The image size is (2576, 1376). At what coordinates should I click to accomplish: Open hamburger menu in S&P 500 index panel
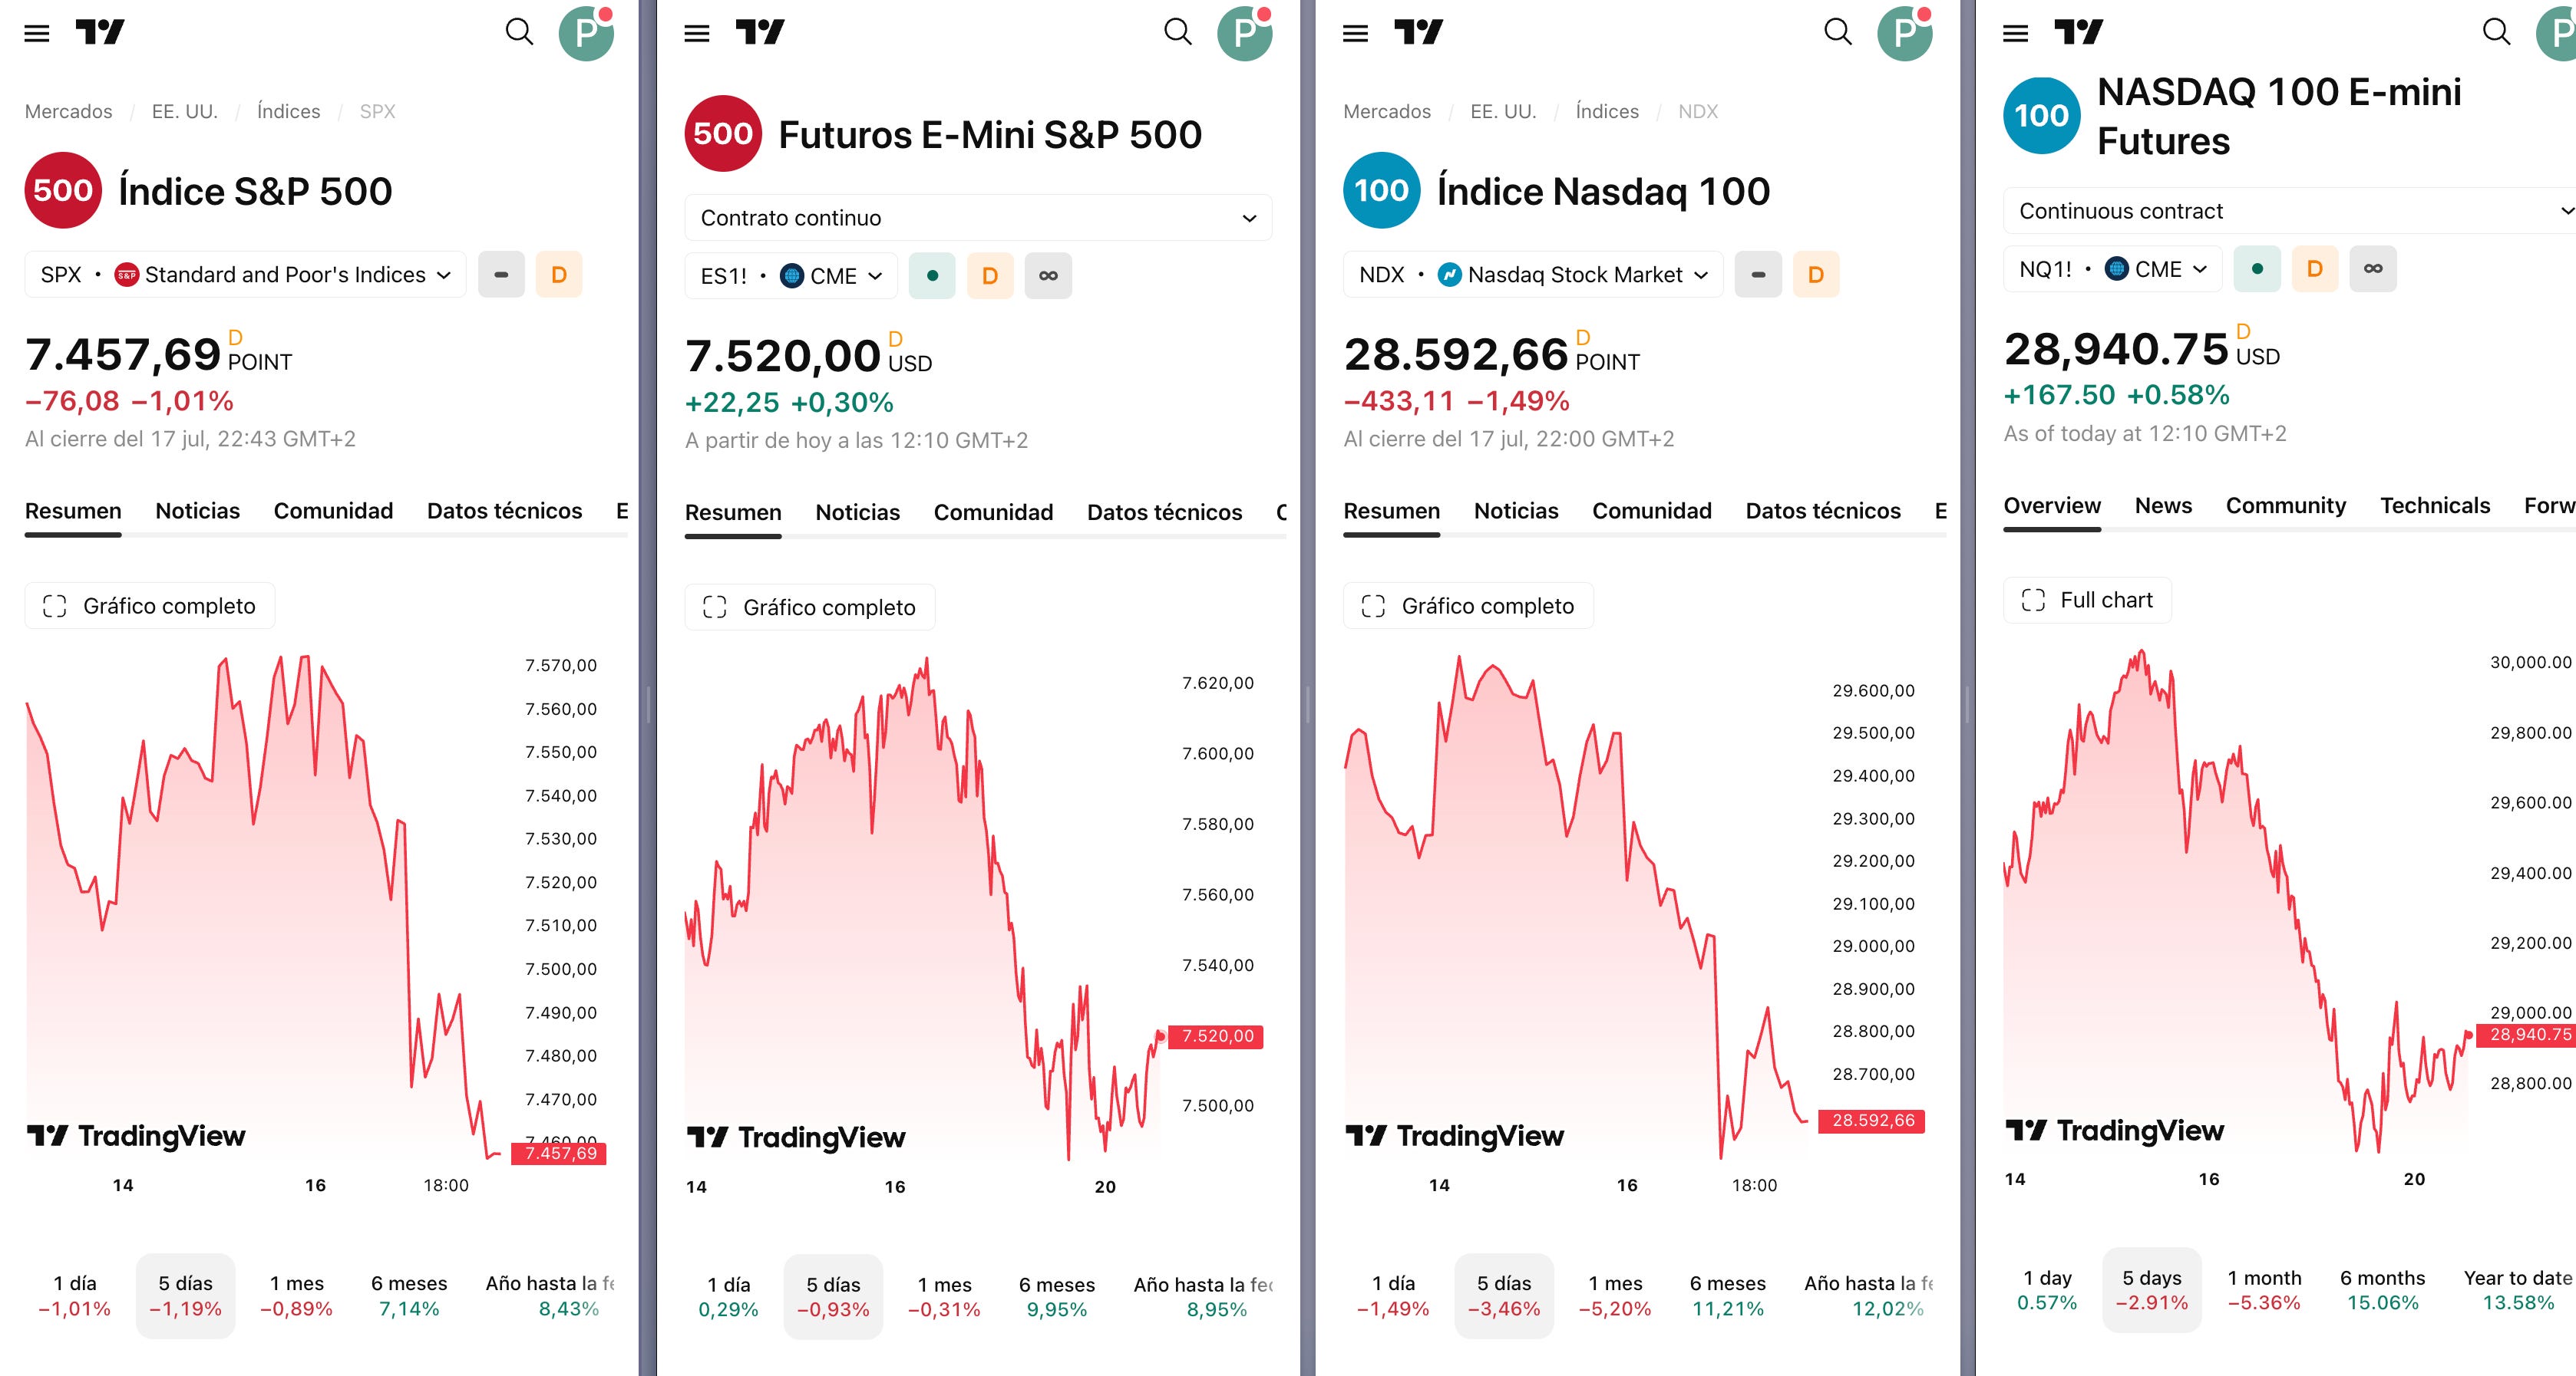37,33
